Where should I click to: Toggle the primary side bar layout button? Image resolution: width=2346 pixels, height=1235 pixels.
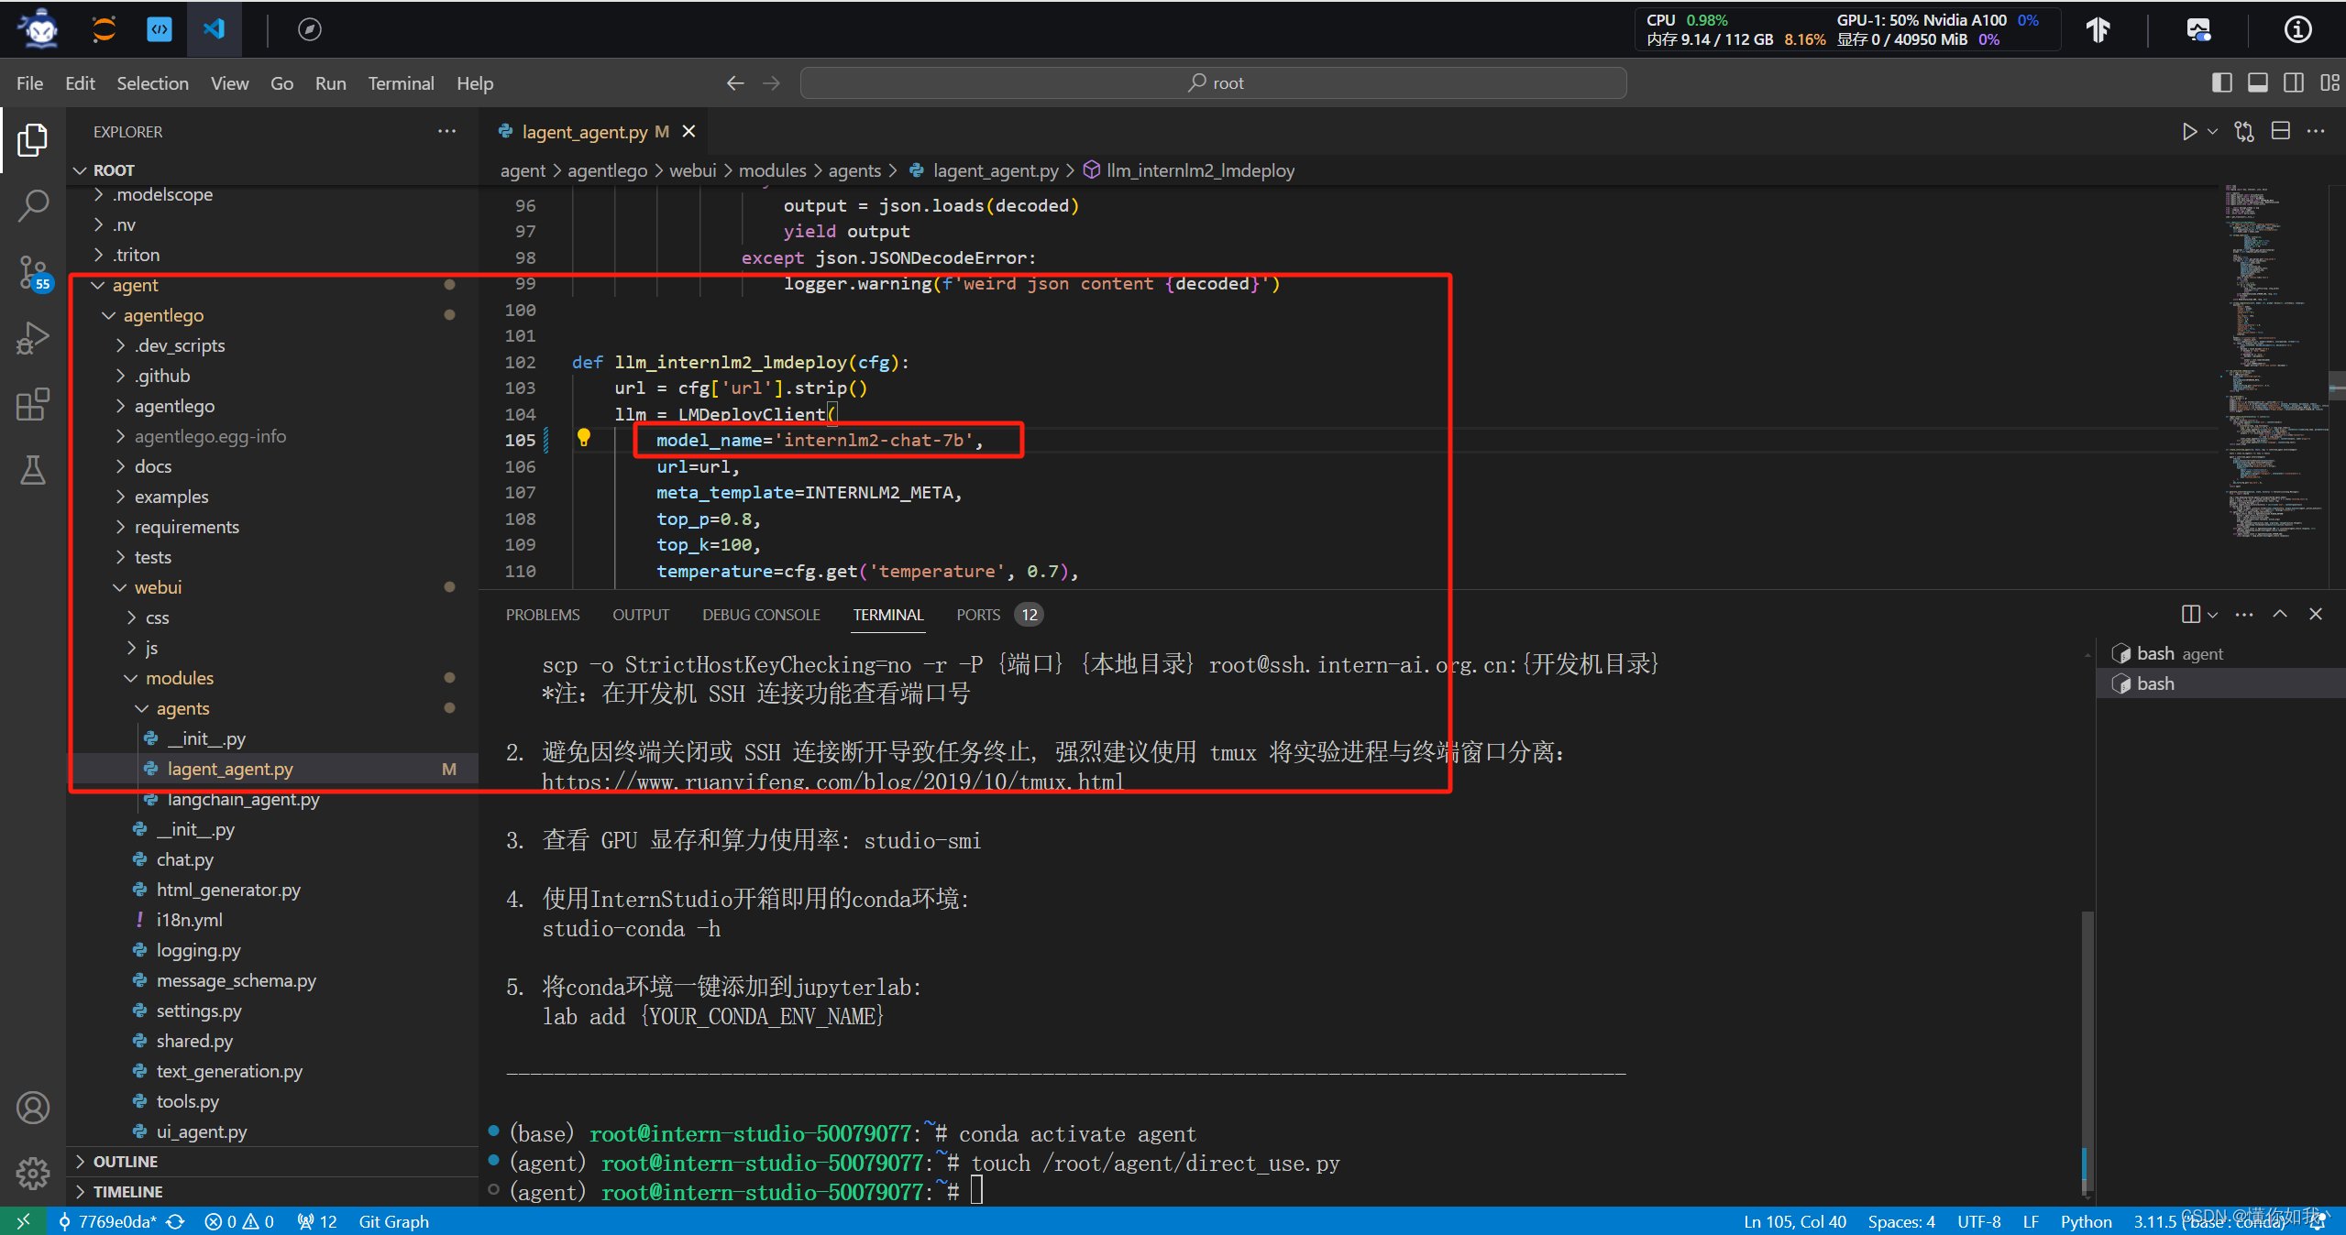[x=2221, y=83]
